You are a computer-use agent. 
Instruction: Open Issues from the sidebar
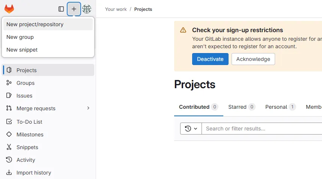click(24, 96)
